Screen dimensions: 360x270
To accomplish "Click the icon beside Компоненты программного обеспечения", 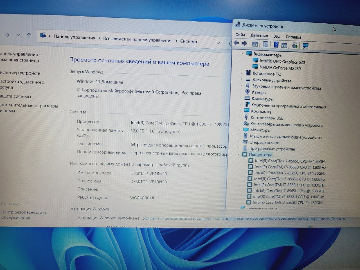I will coord(247,104).
